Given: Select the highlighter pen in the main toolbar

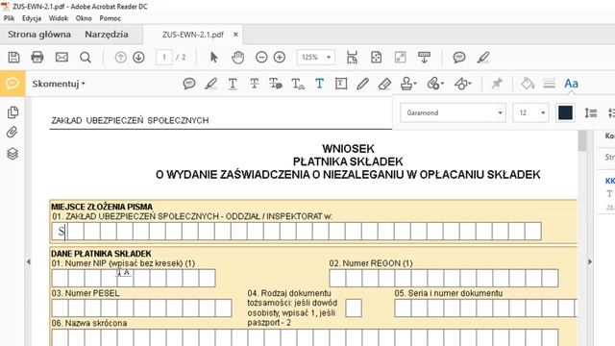Looking at the screenshot, I should pos(483,58).
